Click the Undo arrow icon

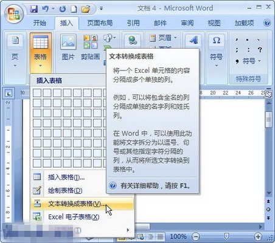(46, 9)
